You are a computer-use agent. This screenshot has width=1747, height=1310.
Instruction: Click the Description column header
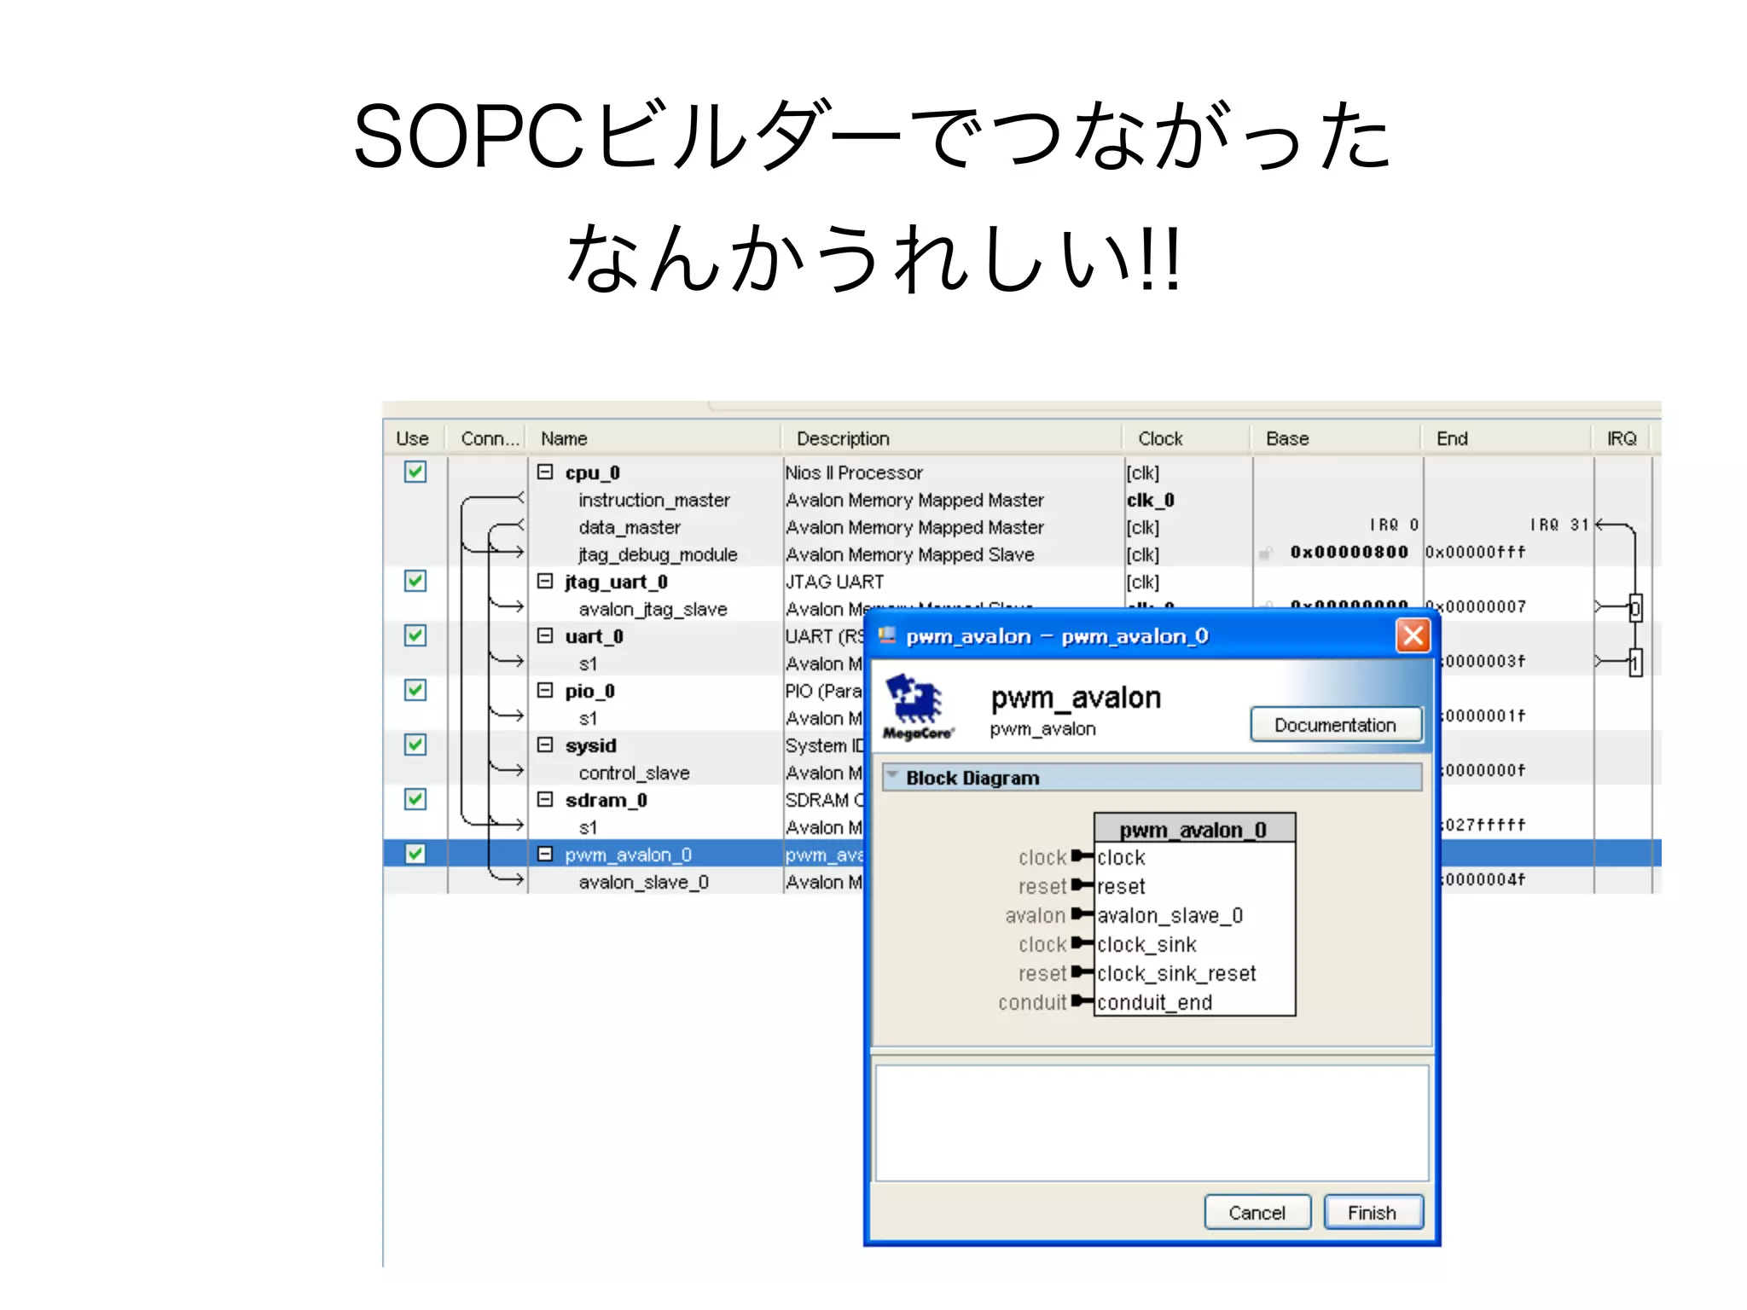tap(952, 438)
